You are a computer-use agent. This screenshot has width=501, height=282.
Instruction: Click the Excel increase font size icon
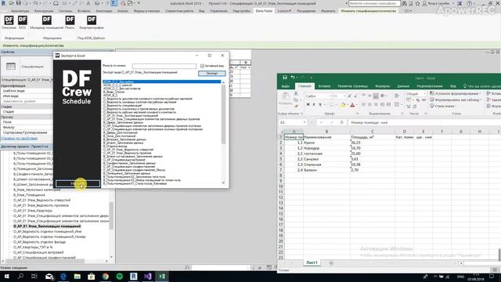350,96
